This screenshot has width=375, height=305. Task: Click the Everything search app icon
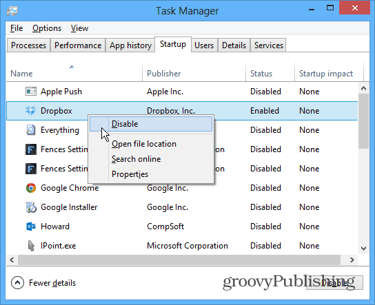pos(31,130)
